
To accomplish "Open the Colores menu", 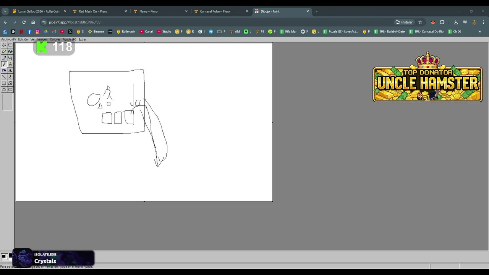I will [x=55, y=39].
